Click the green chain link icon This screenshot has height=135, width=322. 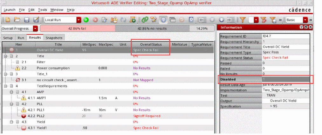(x=145, y=20)
